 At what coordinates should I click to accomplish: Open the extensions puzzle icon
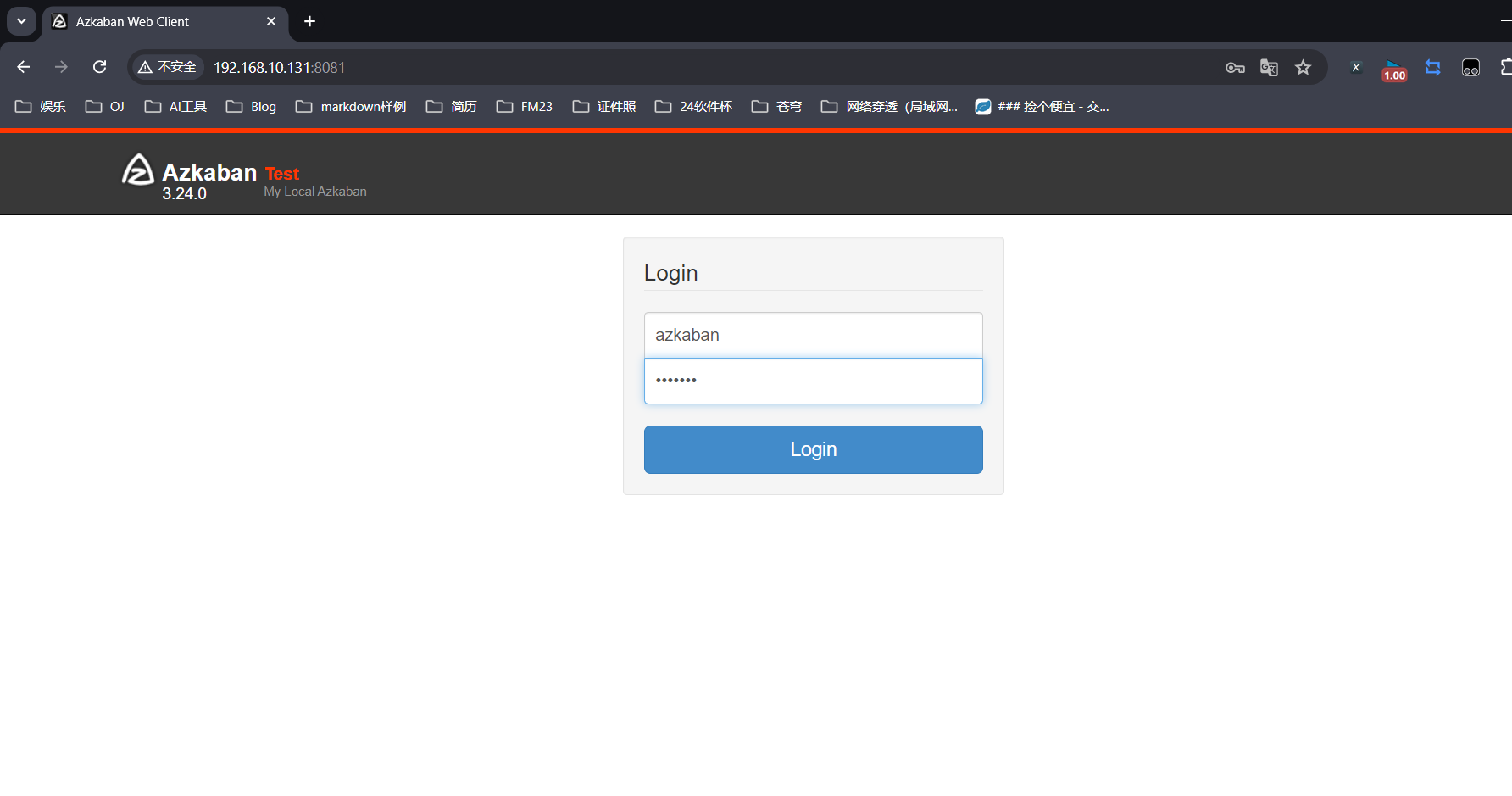click(x=1506, y=67)
